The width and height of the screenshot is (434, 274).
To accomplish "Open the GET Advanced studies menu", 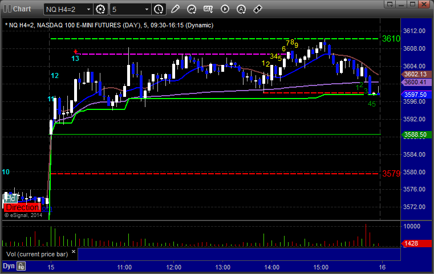I will point(208,9).
